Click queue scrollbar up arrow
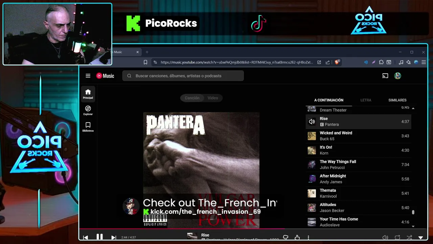The height and width of the screenshot is (244, 433). (413, 108)
